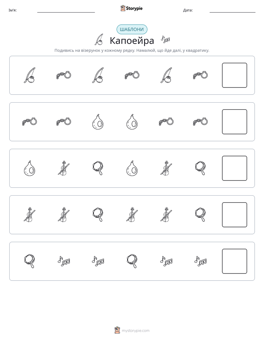Click the answer box in row five
The width and height of the screenshot is (264, 341).
click(234, 261)
